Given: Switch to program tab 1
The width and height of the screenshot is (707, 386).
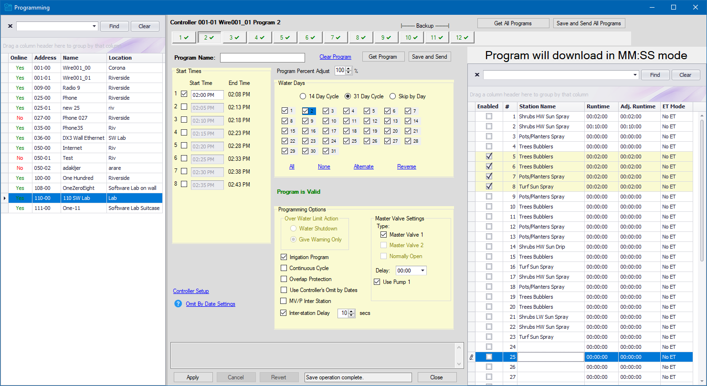Looking at the screenshot, I should pyautogui.click(x=184, y=37).
